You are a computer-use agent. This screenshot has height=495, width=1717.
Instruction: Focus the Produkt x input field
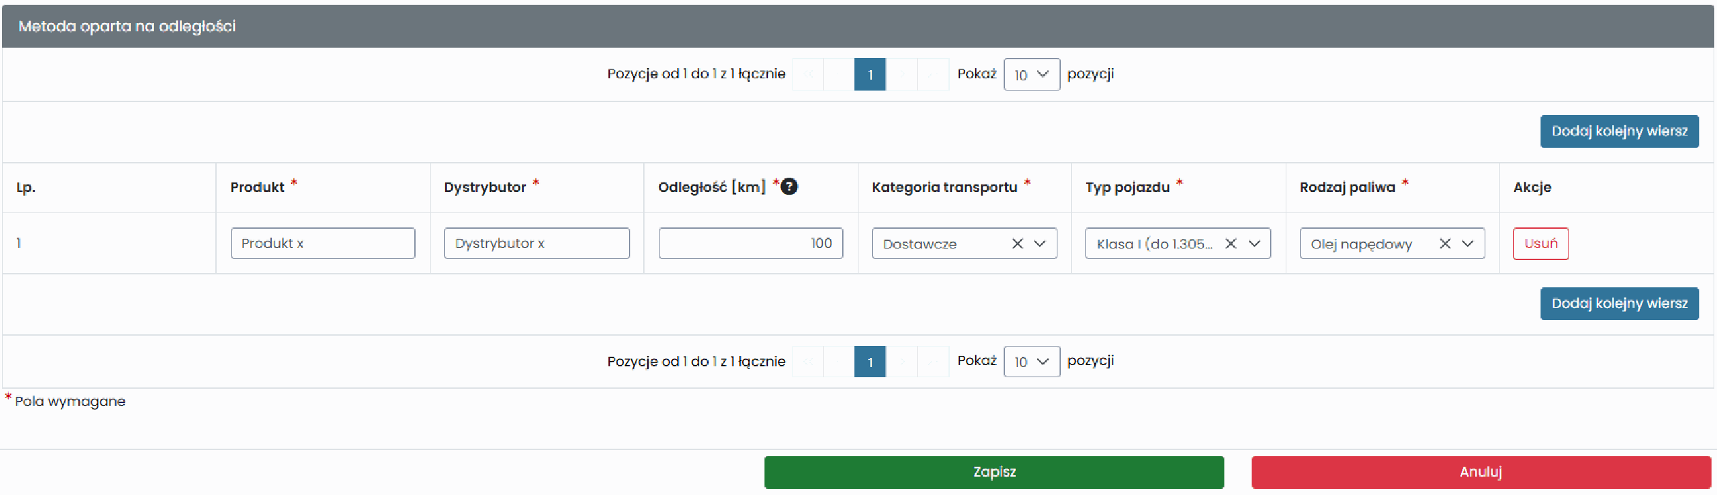pyautogui.click(x=323, y=243)
